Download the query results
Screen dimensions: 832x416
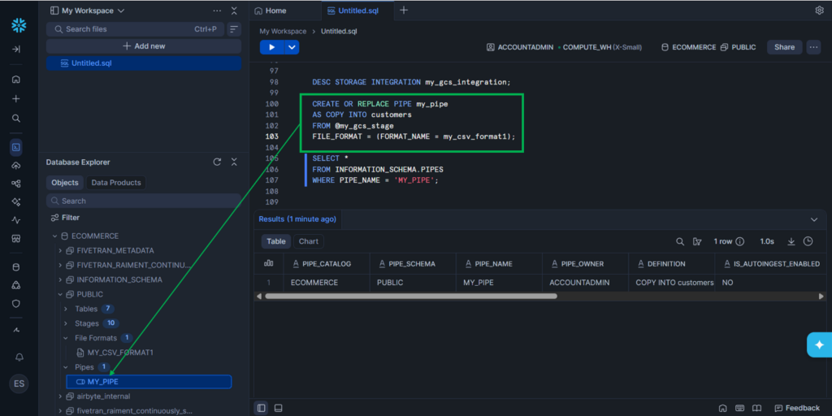pos(791,241)
